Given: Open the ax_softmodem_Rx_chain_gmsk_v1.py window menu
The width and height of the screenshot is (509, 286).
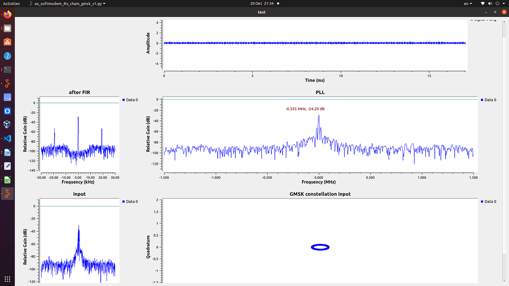Looking at the screenshot, I should point(68,3).
